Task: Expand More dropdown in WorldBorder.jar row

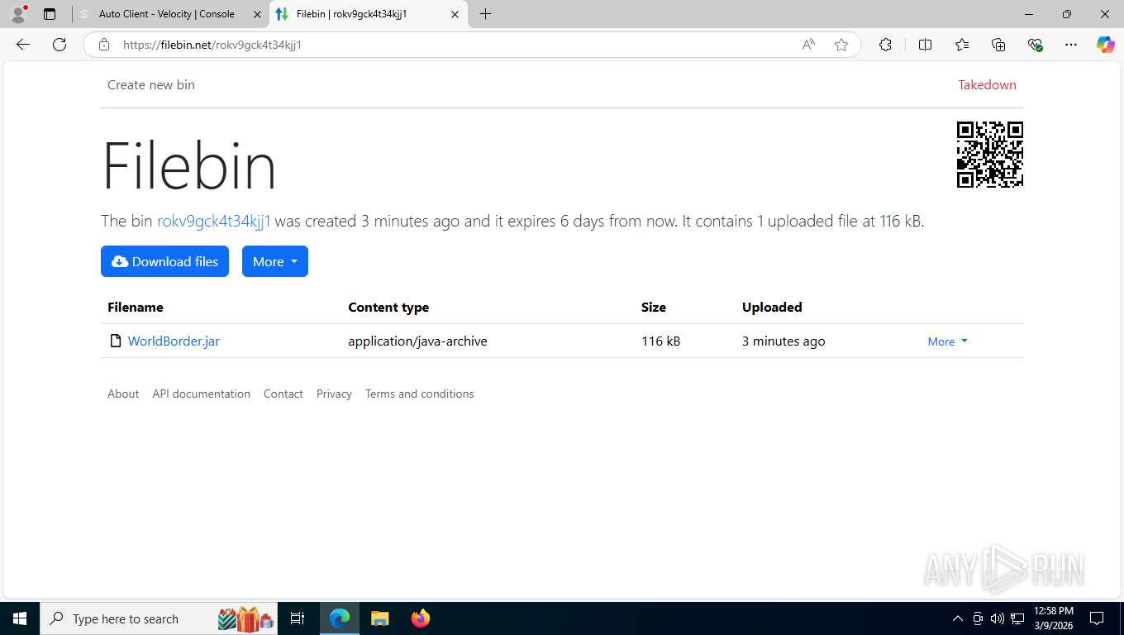Action: coord(947,341)
